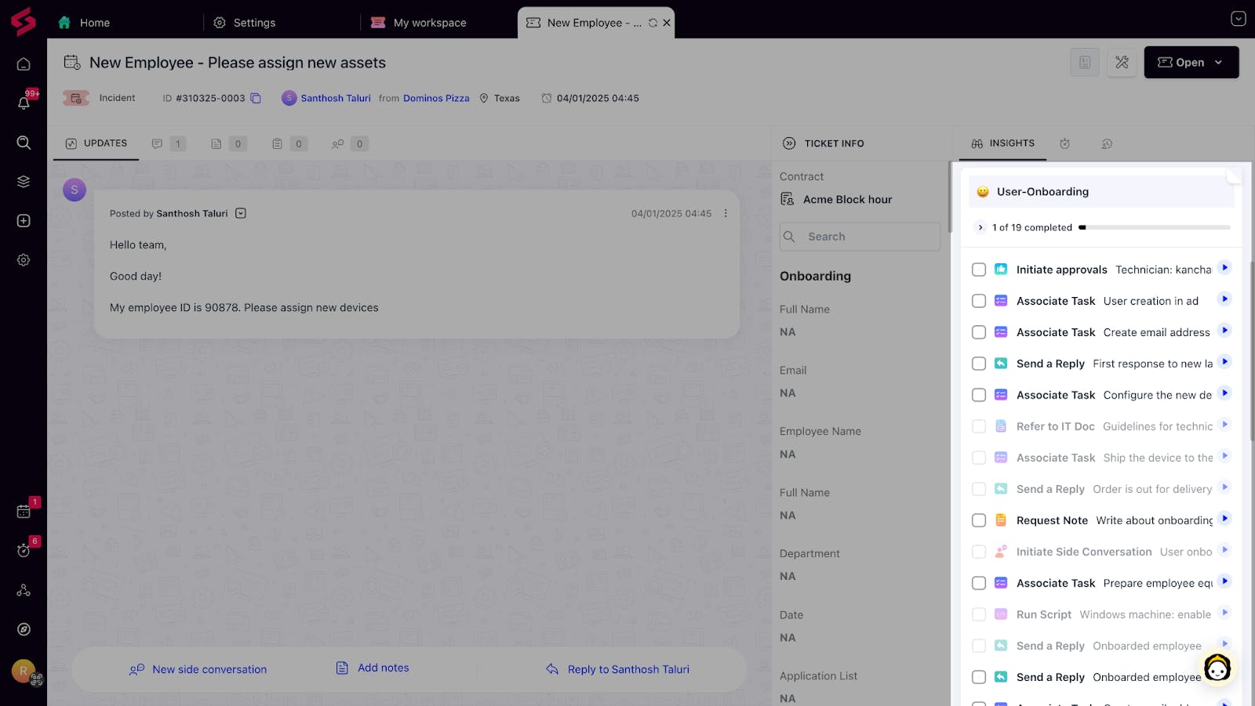Open the search icon in left sidebar
The image size is (1255, 706).
24,142
